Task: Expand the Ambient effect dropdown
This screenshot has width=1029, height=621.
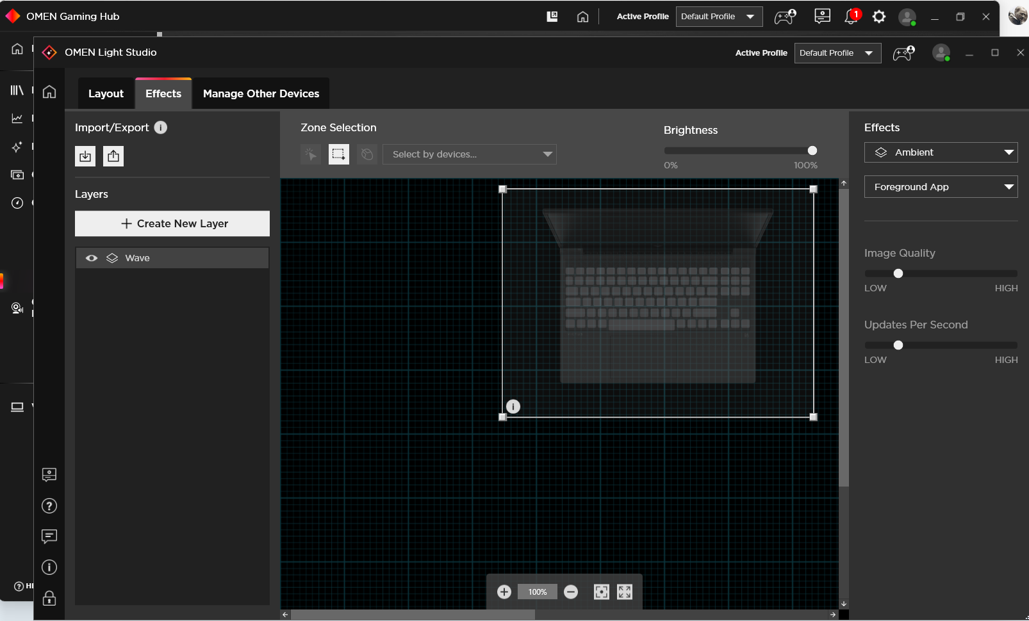Action: (x=941, y=152)
